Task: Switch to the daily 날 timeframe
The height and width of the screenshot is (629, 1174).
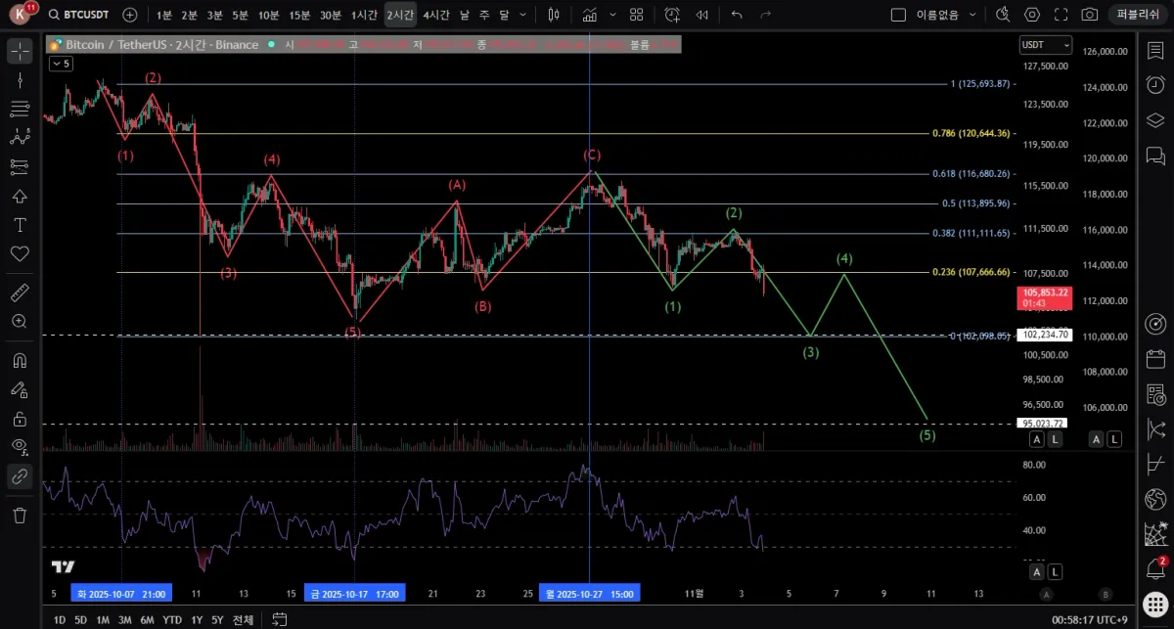Action: (464, 15)
